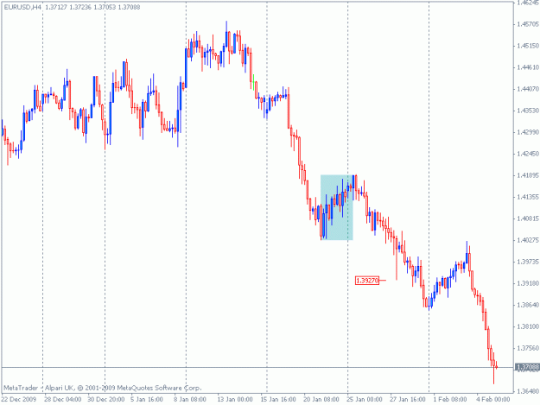Click price axis label 1.41895

[x=528, y=175]
